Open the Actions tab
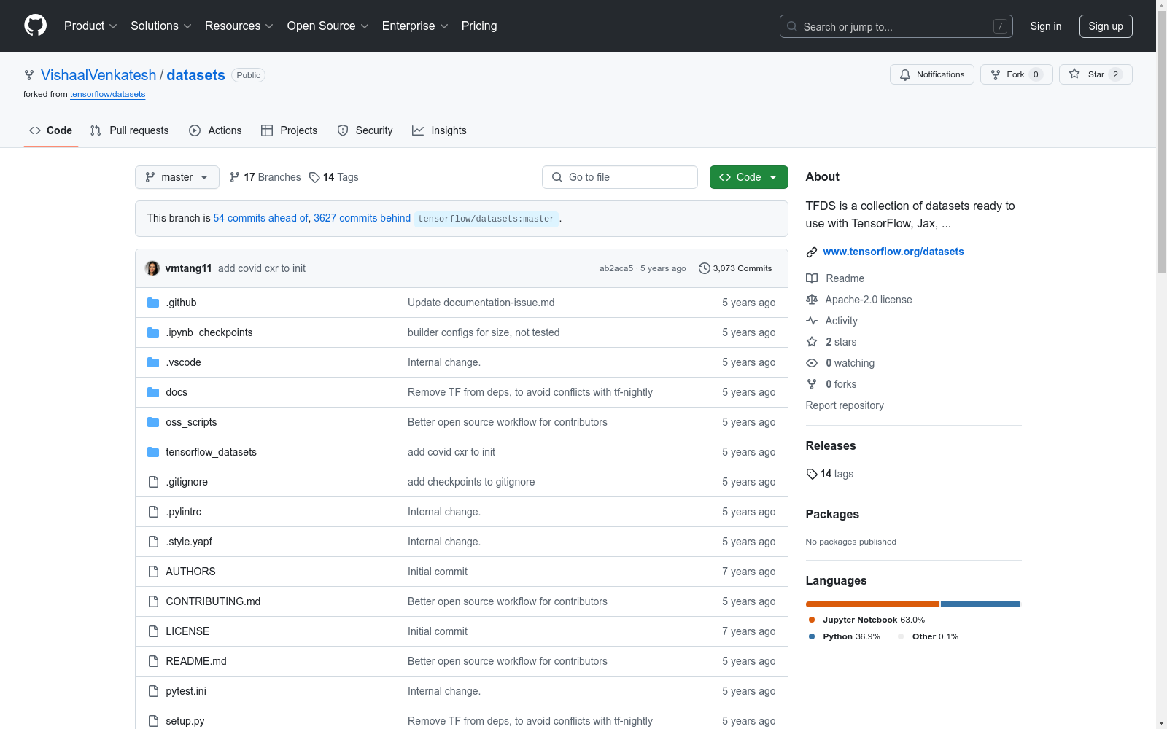The height and width of the screenshot is (729, 1167). point(215,130)
